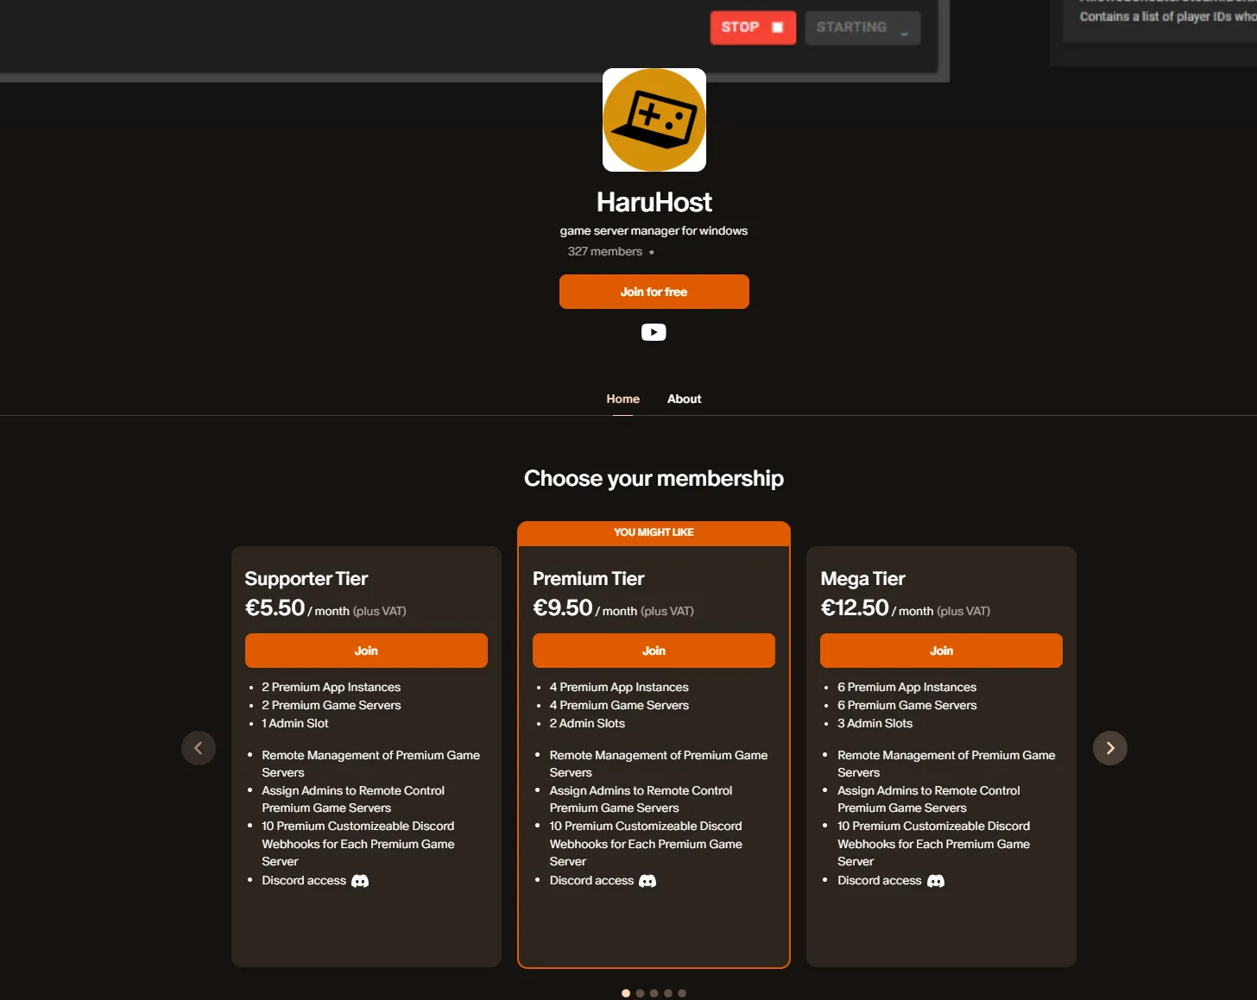Click the Choose your membership heading

tap(654, 478)
